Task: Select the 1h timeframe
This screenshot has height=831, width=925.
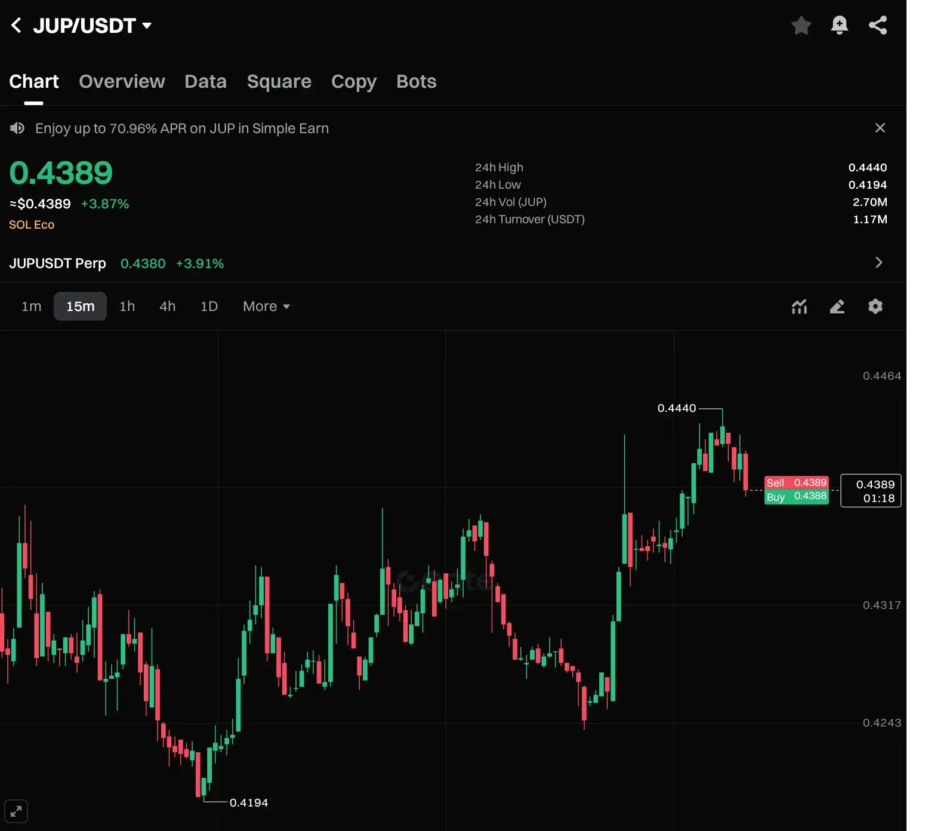Action: (x=127, y=306)
